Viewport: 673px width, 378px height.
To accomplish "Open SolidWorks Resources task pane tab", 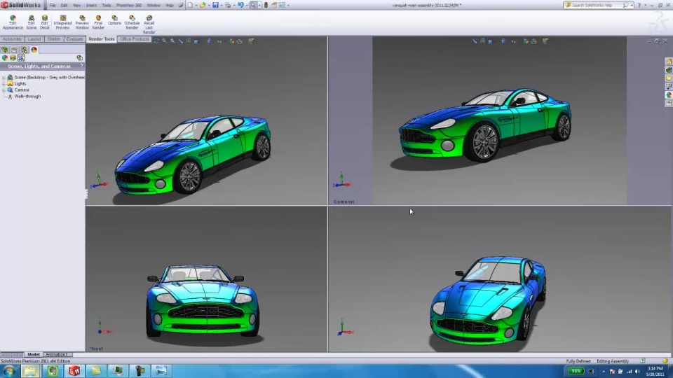I will coord(669,62).
